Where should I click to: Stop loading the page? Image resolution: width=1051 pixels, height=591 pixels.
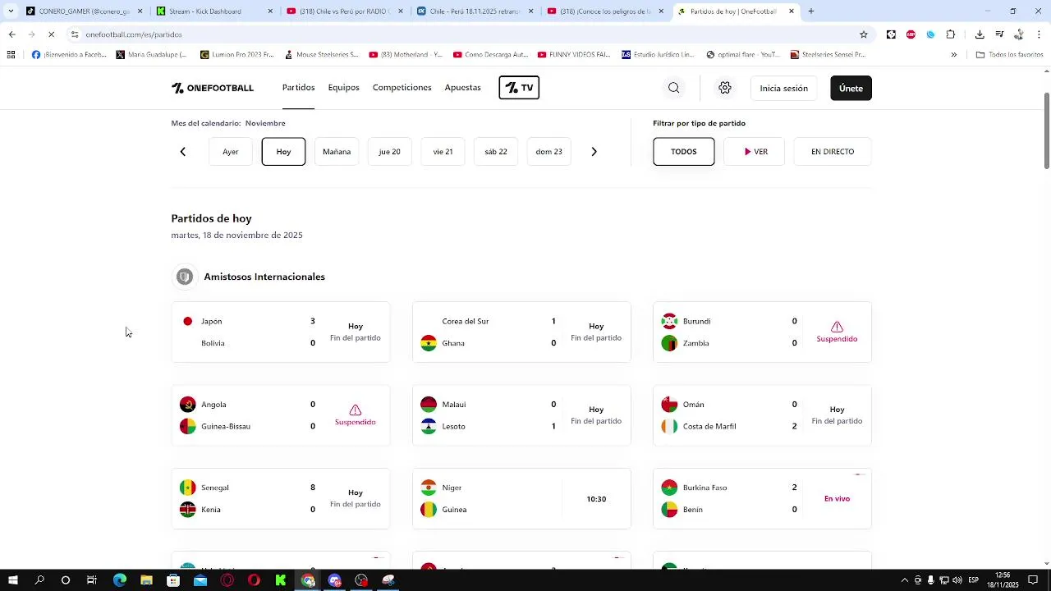point(51,34)
